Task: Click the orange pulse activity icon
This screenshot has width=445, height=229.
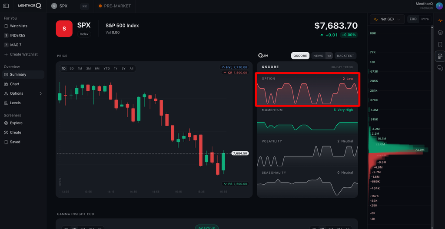Action: 440,20
